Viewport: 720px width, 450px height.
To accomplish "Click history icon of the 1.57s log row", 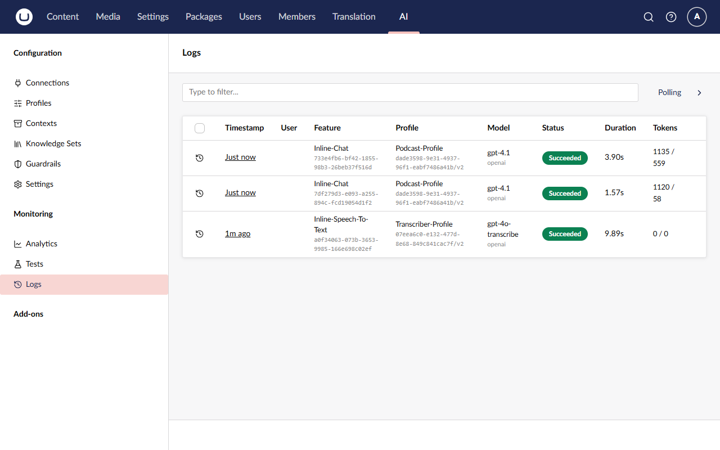I will (x=199, y=193).
